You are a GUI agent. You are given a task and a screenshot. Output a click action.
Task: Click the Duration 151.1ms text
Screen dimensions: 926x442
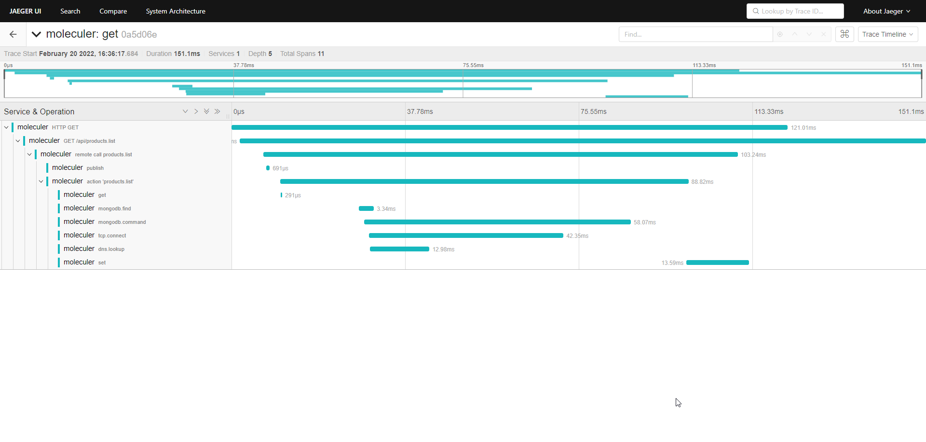173,54
